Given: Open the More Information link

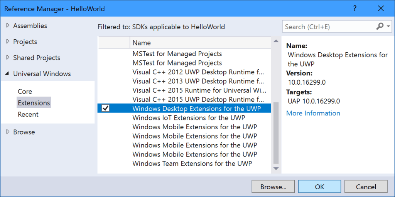Looking at the screenshot, I should pyautogui.click(x=313, y=113).
